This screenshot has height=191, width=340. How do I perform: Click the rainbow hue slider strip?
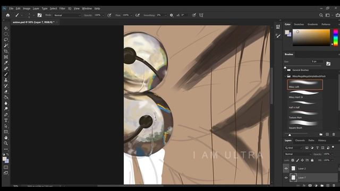point(335,37)
